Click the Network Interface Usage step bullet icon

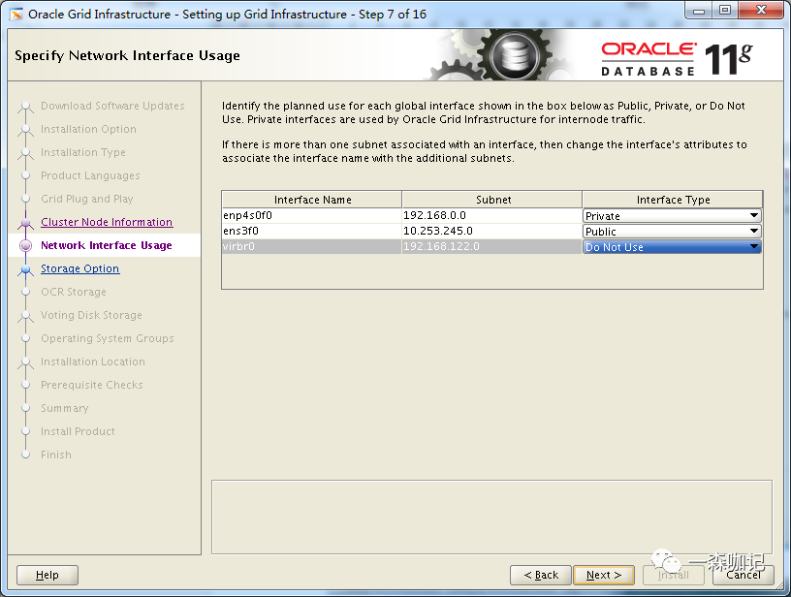pyautogui.click(x=25, y=245)
